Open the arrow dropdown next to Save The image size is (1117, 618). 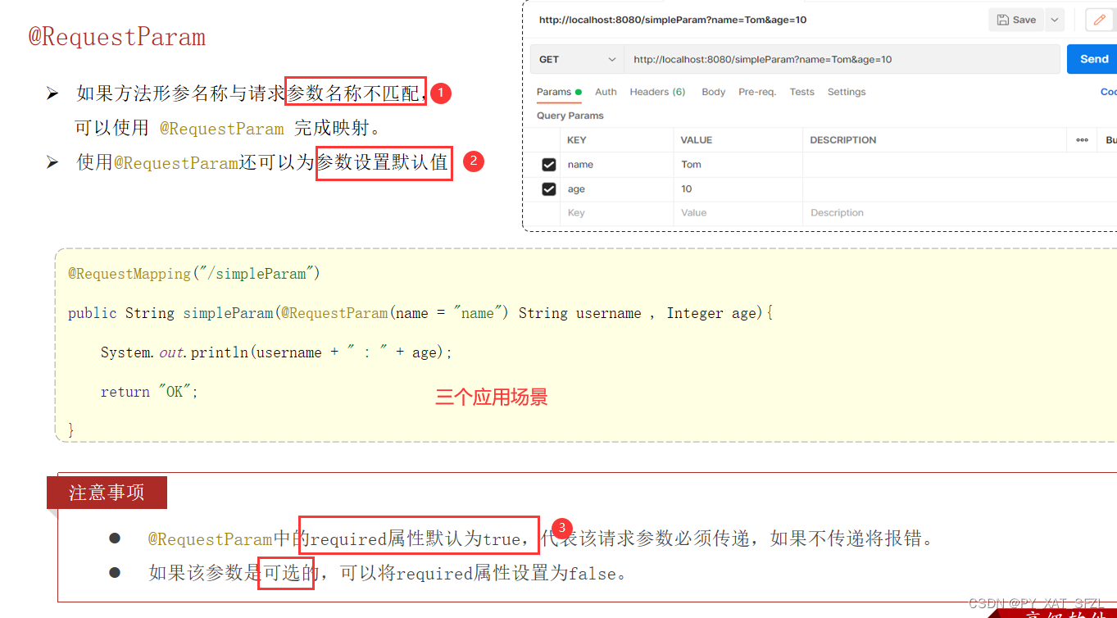pyautogui.click(x=1055, y=20)
